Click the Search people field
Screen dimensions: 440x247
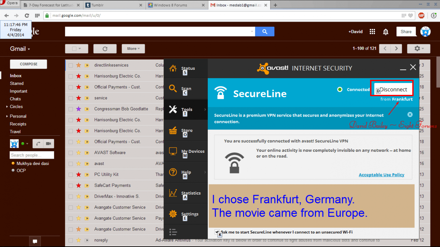(32, 155)
